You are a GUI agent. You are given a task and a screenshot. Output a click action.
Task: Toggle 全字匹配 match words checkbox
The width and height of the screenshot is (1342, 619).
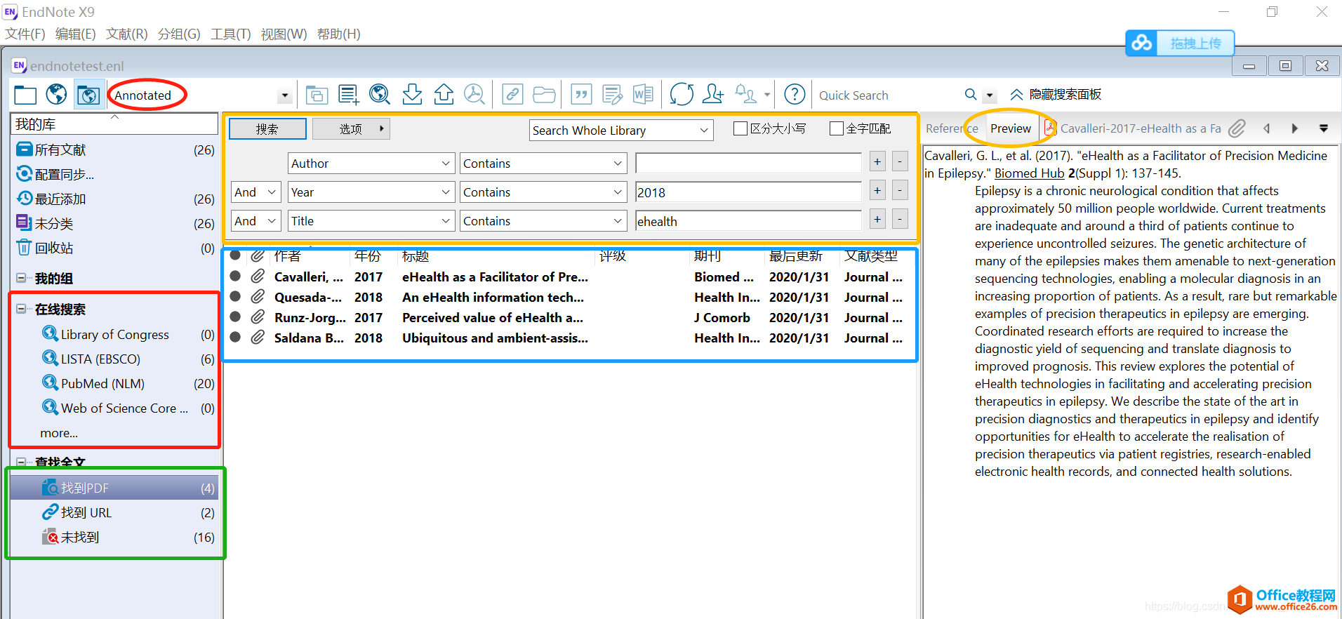[x=836, y=128]
